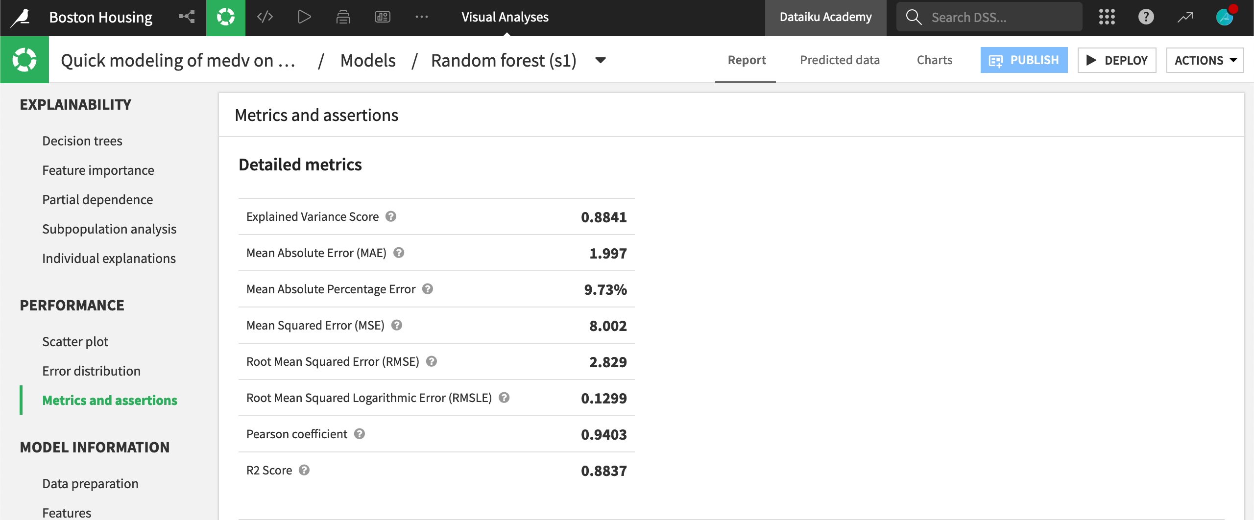The width and height of the screenshot is (1254, 520).
Task: Open the more options ellipsis menu
Action: tap(422, 16)
